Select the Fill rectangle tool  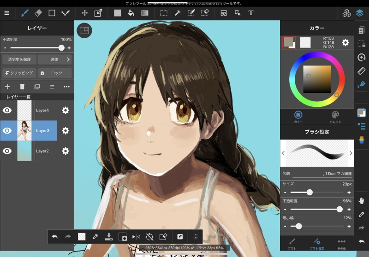point(117,13)
